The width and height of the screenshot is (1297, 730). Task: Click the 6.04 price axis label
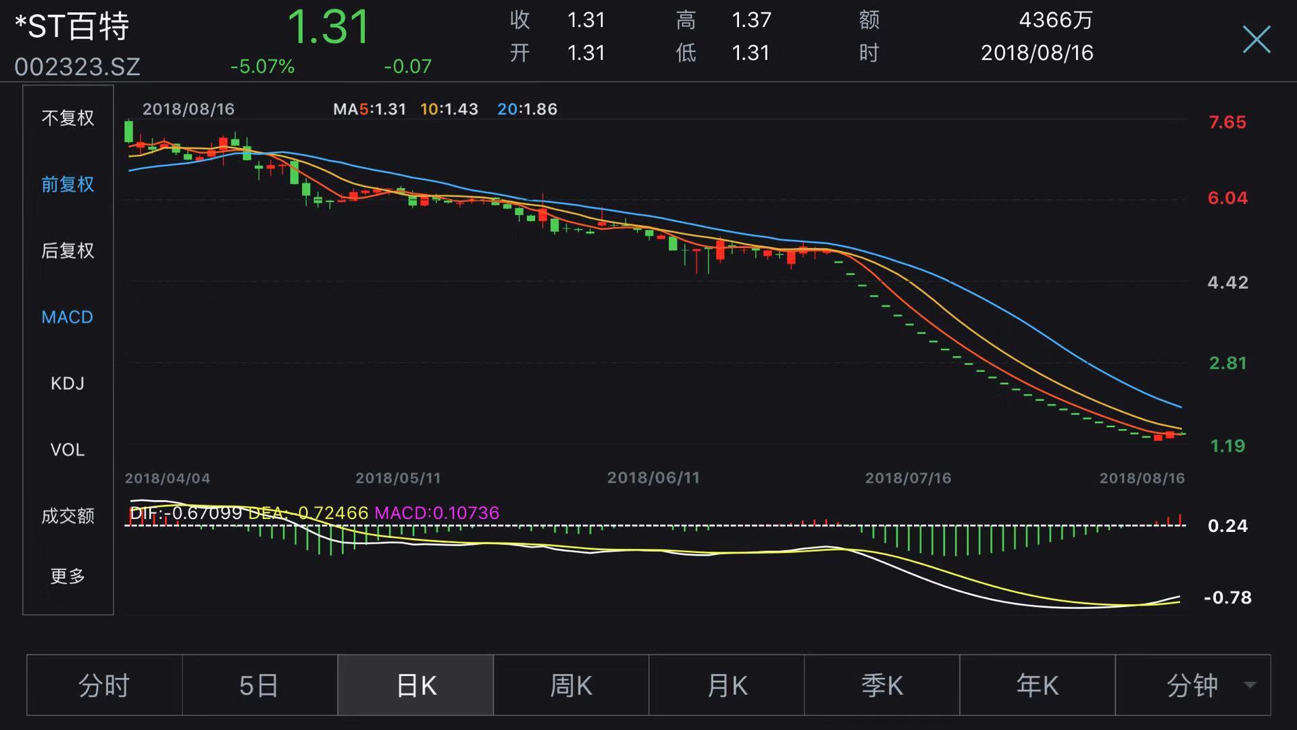[1227, 198]
